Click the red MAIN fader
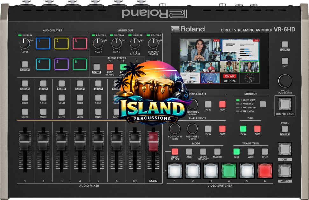 point(153,141)
